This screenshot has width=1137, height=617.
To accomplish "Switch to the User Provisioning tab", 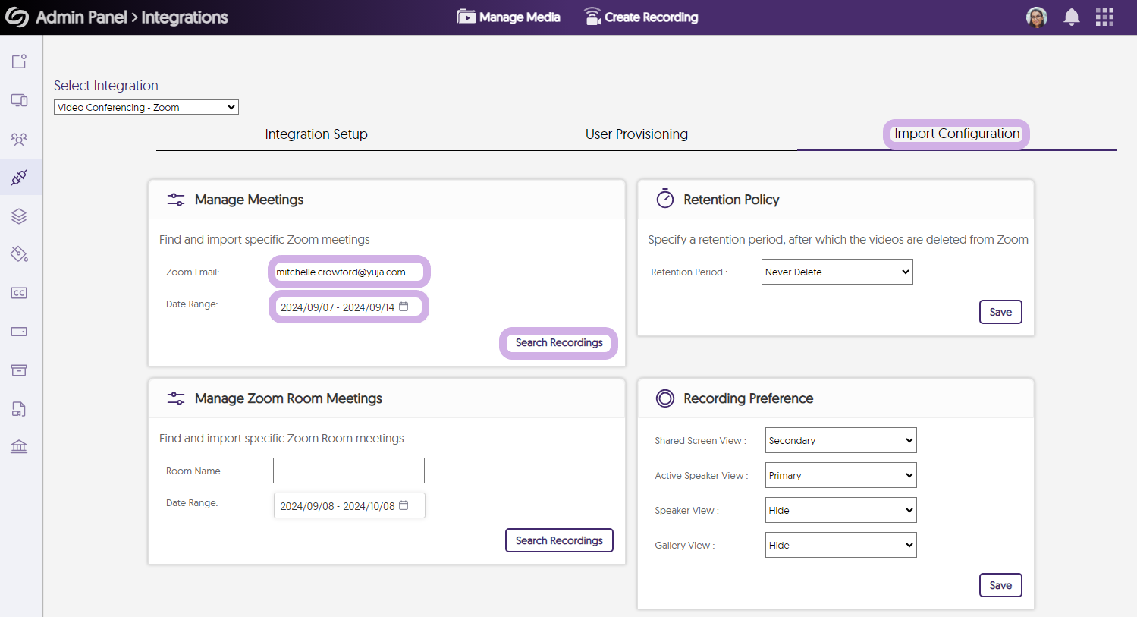I will (x=636, y=134).
